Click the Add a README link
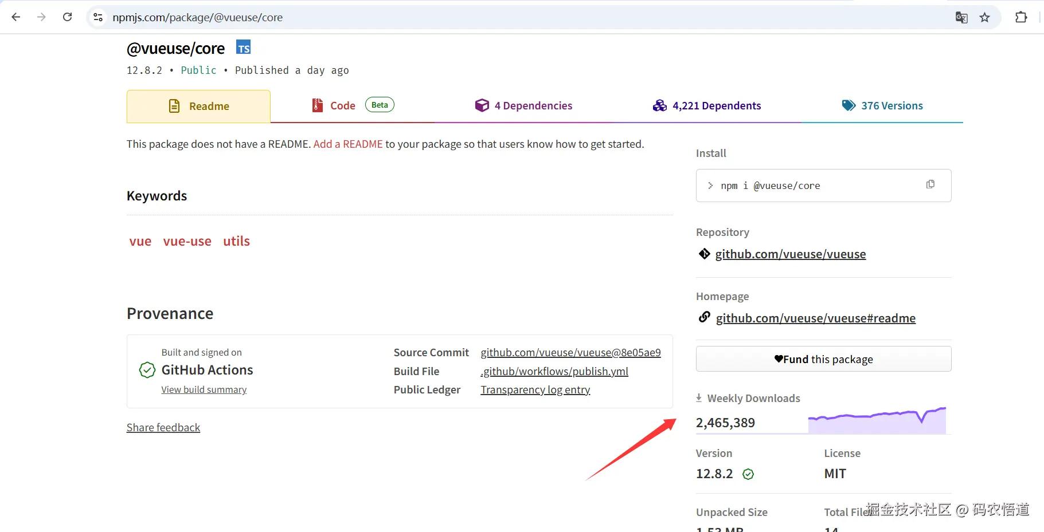 coord(348,144)
